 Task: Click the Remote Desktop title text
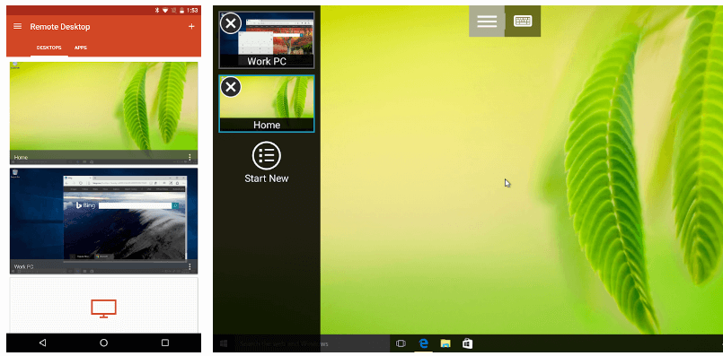point(60,27)
